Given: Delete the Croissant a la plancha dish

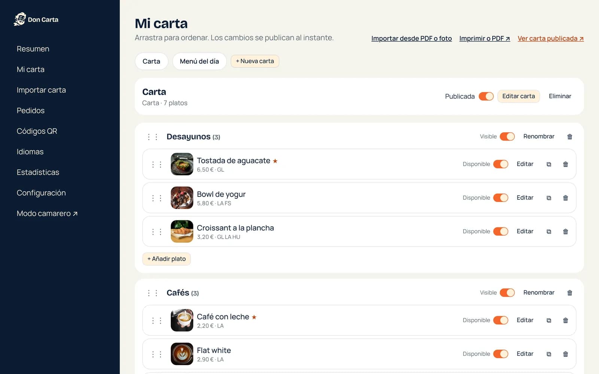Looking at the screenshot, I should (565, 232).
